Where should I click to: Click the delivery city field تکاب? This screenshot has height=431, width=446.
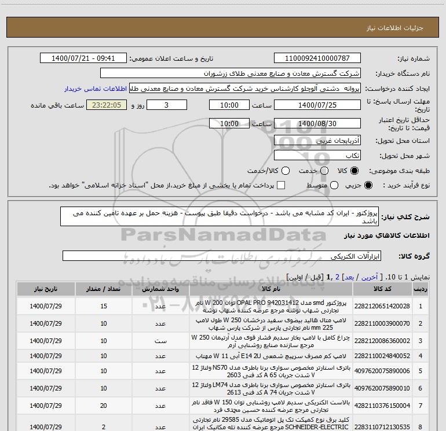317,156
